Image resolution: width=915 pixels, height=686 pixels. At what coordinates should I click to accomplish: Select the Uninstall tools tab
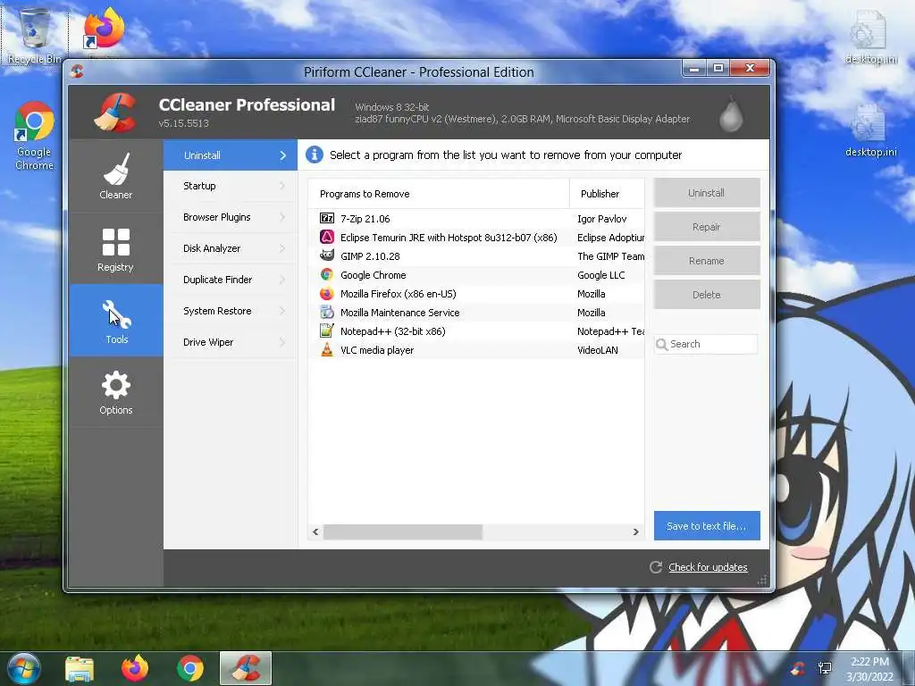point(231,155)
